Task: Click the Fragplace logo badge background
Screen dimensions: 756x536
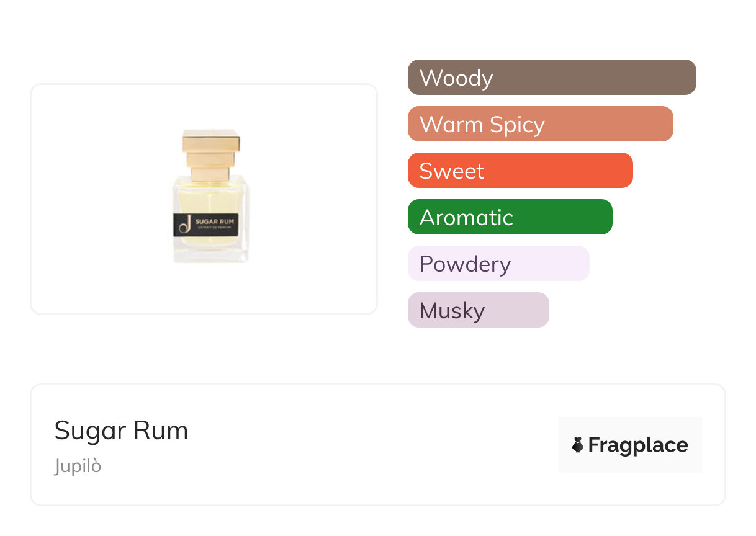Action: pyautogui.click(x=630, y=428)
